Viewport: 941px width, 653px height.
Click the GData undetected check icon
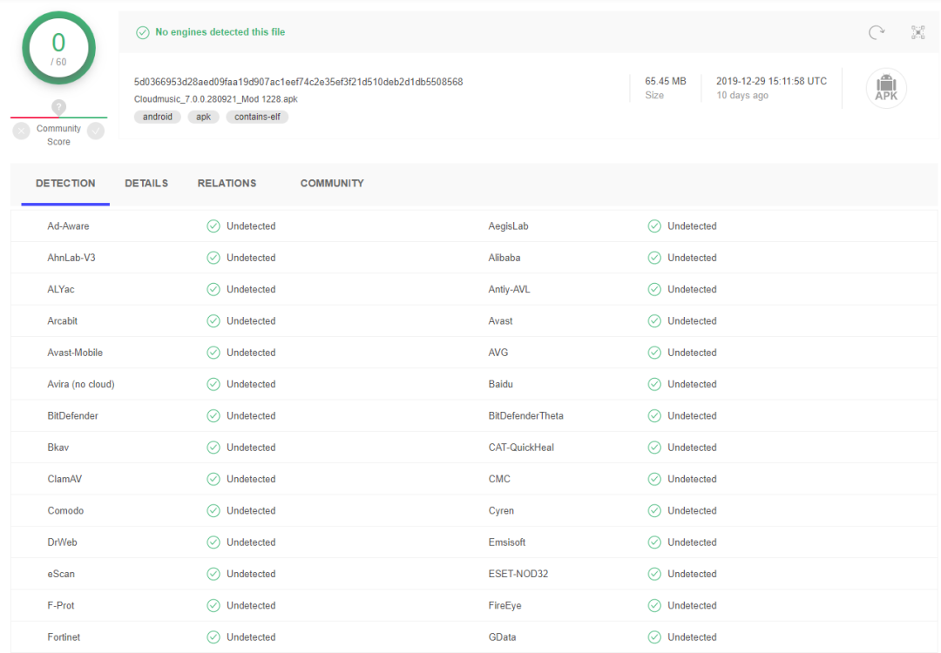click(x=654, y=636)
